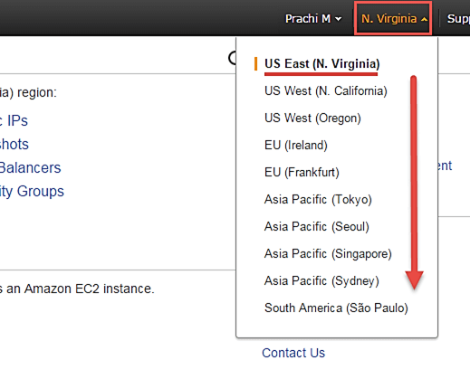The image size is (470, 379).
Task: Choose US West (Oregon) region
Action: click(x=312, y=118)
